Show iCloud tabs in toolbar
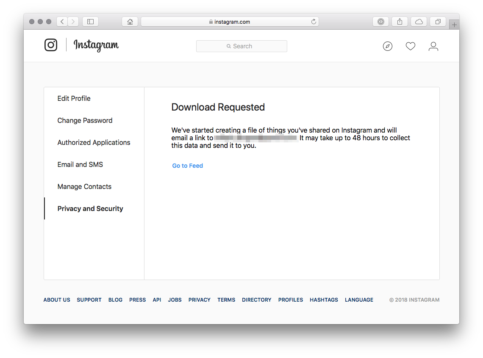 coord(419,22)
